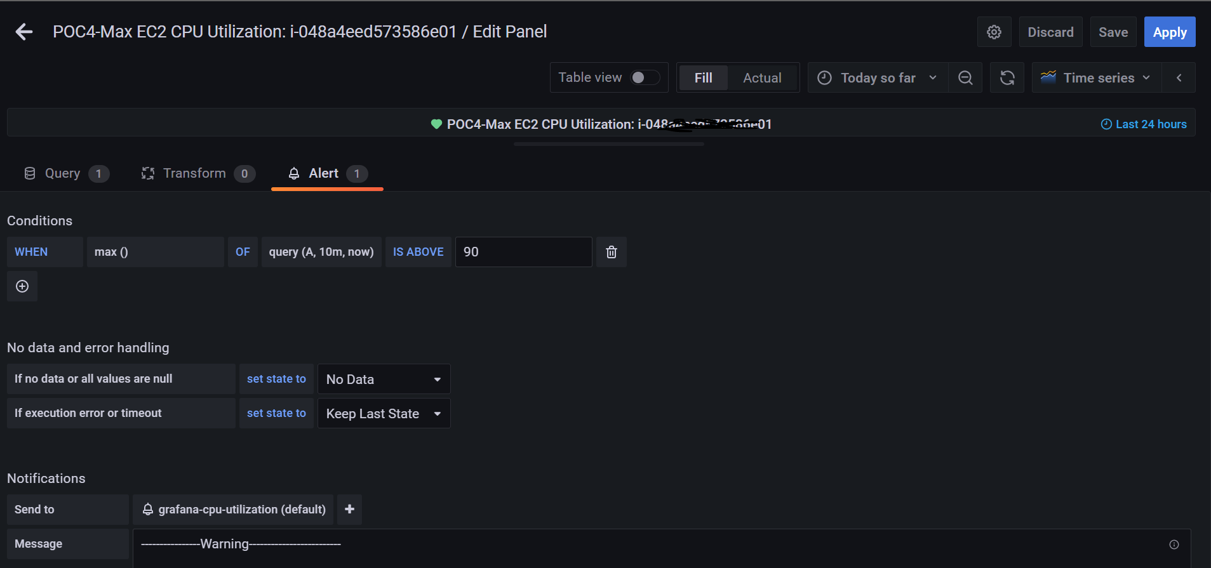Open the panel settings gear
The height and width of the screenshot is (568, 1211).
994,31
